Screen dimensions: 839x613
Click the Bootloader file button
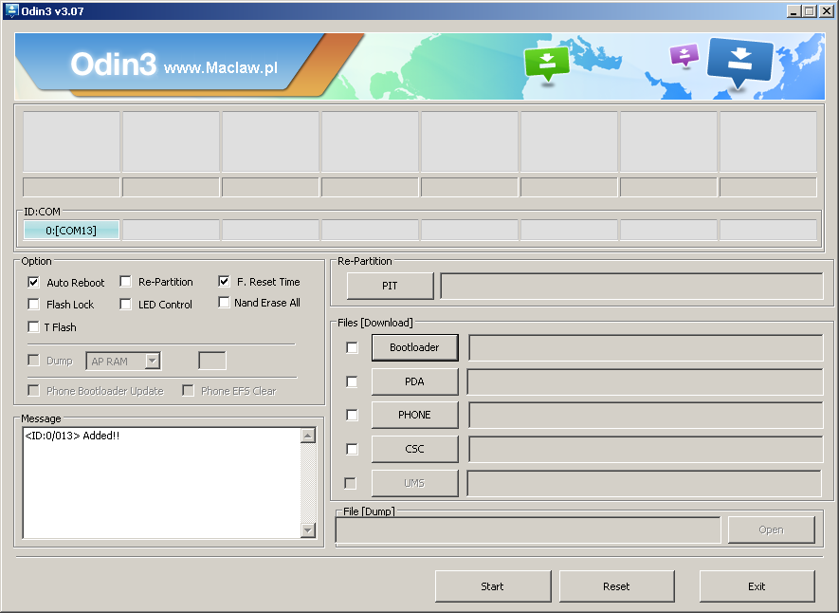click(x=414, y=347)
